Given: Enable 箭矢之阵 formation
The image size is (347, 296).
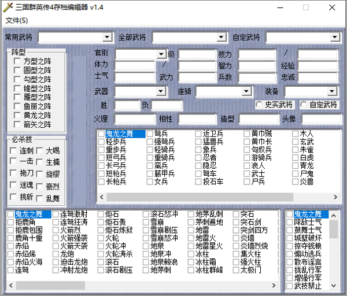Looking at the screenshot, I should (x=17, y=124).
